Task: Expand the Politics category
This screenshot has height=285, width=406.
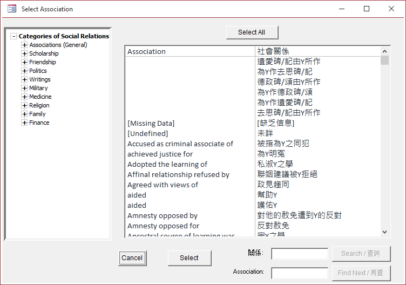Action: [x=24, y=71]
